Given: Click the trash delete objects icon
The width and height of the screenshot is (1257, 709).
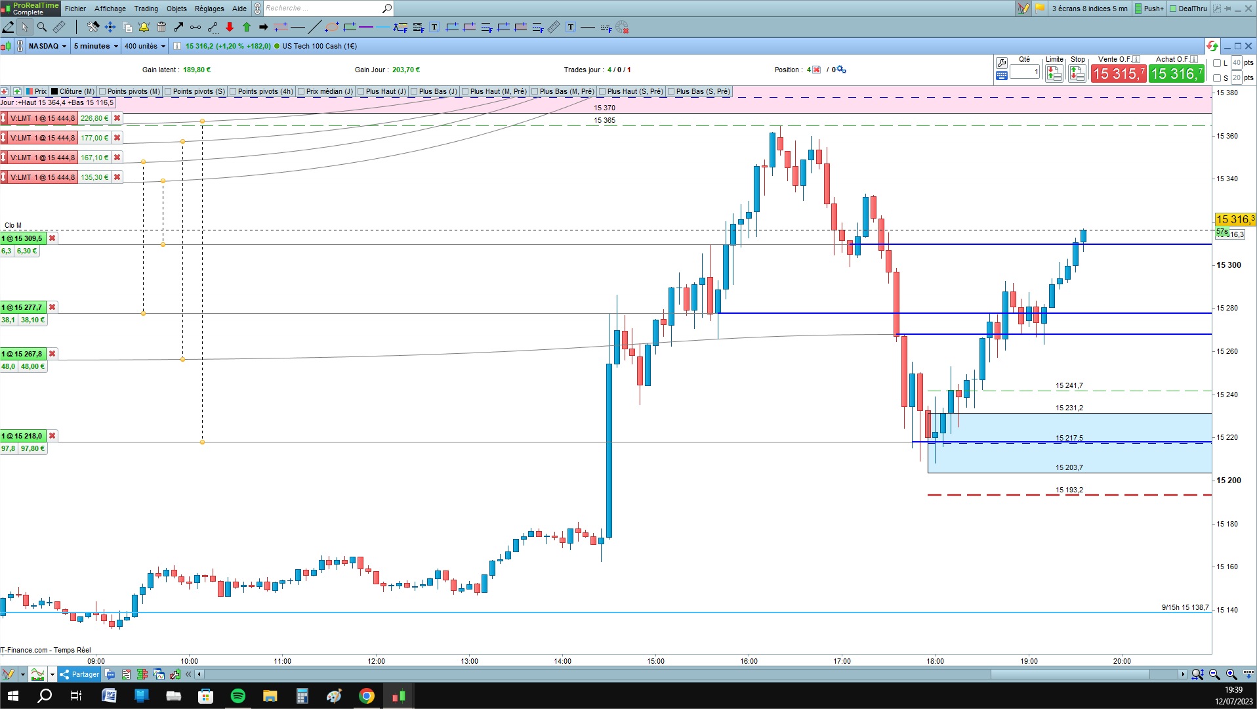Looking at the screenshot, I should point(161,27).
